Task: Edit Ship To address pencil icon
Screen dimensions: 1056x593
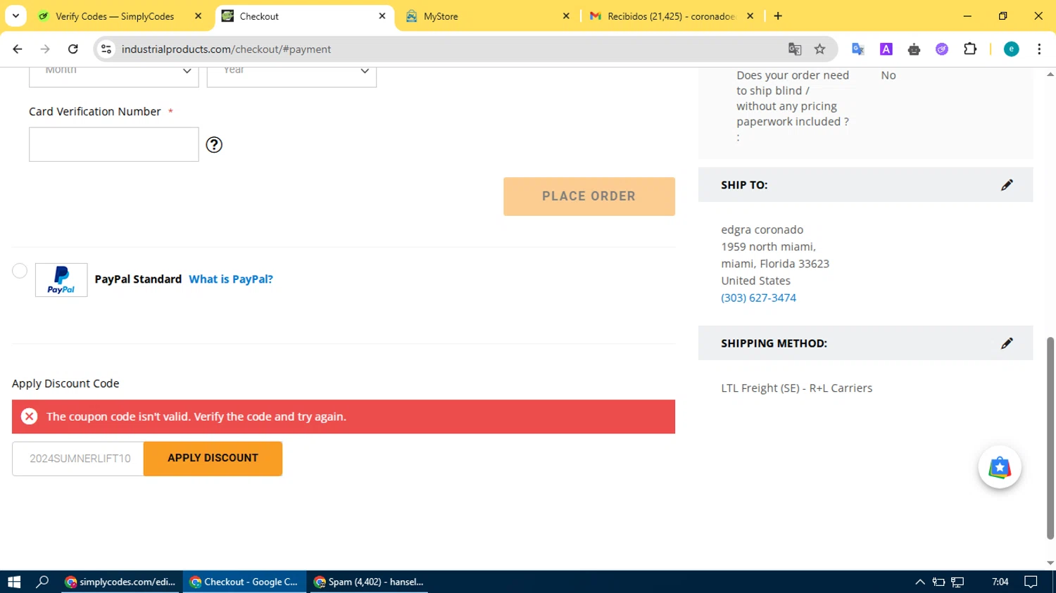Action: click(1007, 185)
